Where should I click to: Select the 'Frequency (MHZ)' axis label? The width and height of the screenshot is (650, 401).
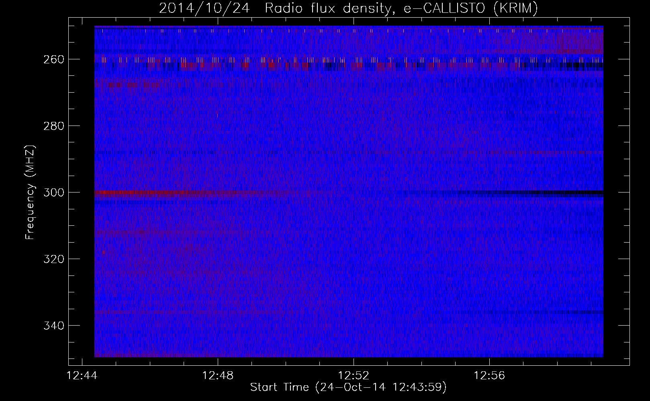pyautogui.click(x=30, y=192)
